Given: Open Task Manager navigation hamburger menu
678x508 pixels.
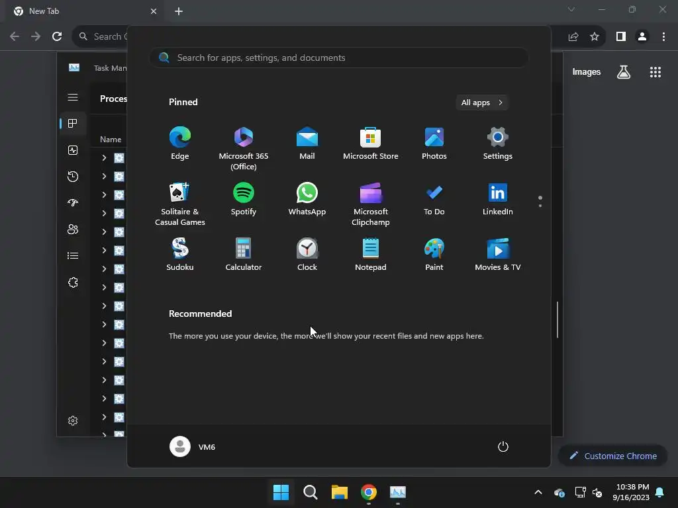Looking at the screenshot, I should click(x=73, y=97).
